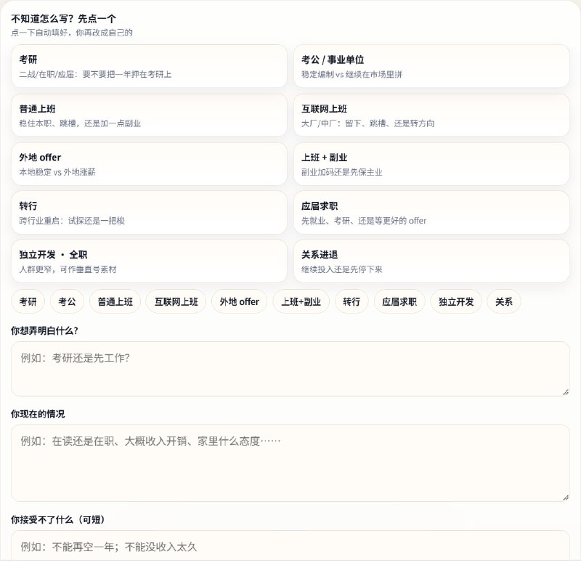Viewport: 581px width, 562px height.
Task: Pick the 关系 chip
Action: click(x=504, y=301)
